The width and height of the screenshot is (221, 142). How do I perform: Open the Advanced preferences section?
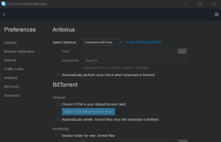pos(12,95)
